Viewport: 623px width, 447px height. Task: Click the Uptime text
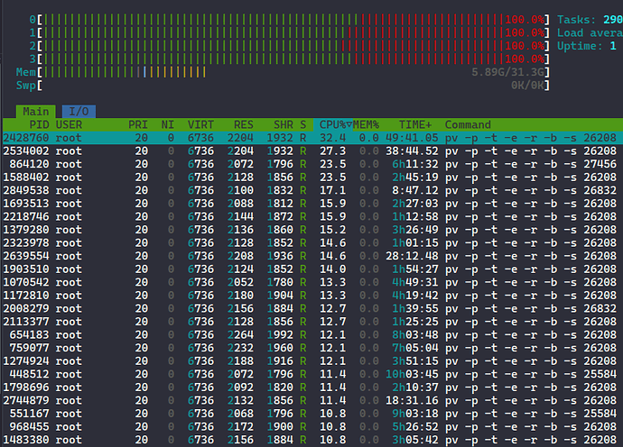[x=587, y=46]
